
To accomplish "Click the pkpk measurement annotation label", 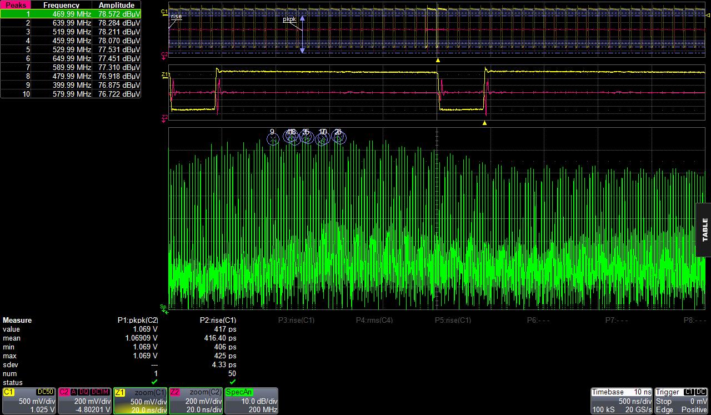I will coord(289,19).
